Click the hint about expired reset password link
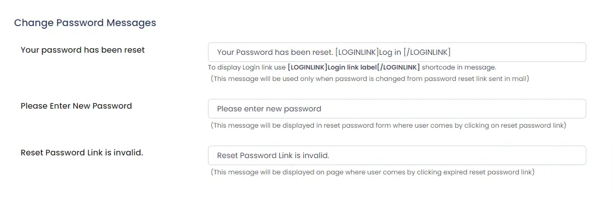Viewport: 613px width, 201px height. click(x=372, y=172)
